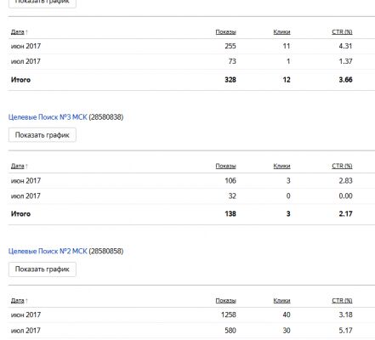This screenshot has height=340, width=375.
Task: Show the chart for campaign 28580838
Action: coord(43,135)
